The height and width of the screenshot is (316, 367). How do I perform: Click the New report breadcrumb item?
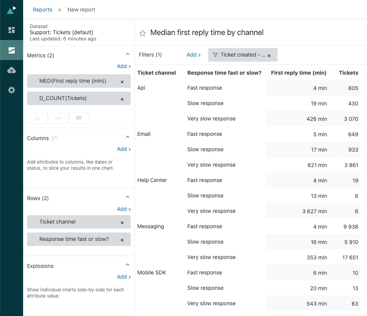tap(81, 10)
